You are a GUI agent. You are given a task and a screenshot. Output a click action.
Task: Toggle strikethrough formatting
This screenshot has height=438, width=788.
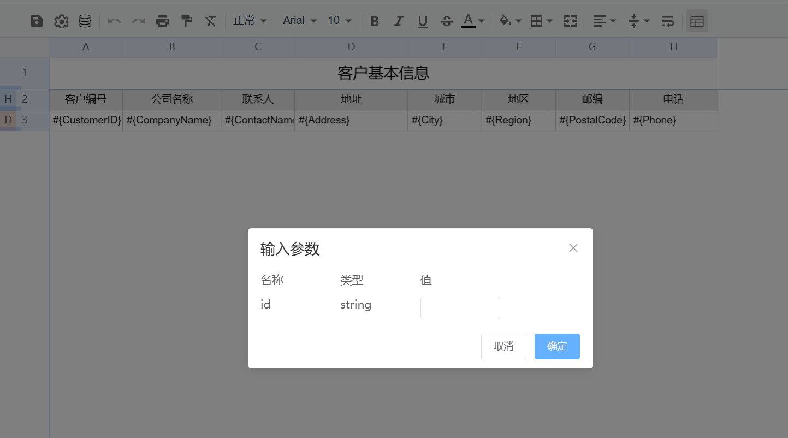(x=447, y=21)
